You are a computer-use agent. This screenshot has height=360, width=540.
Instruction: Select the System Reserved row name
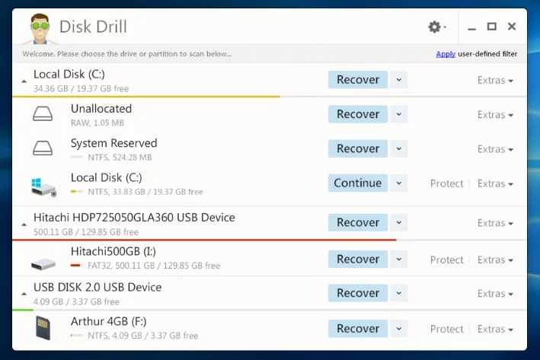click(x=114, y=143)
